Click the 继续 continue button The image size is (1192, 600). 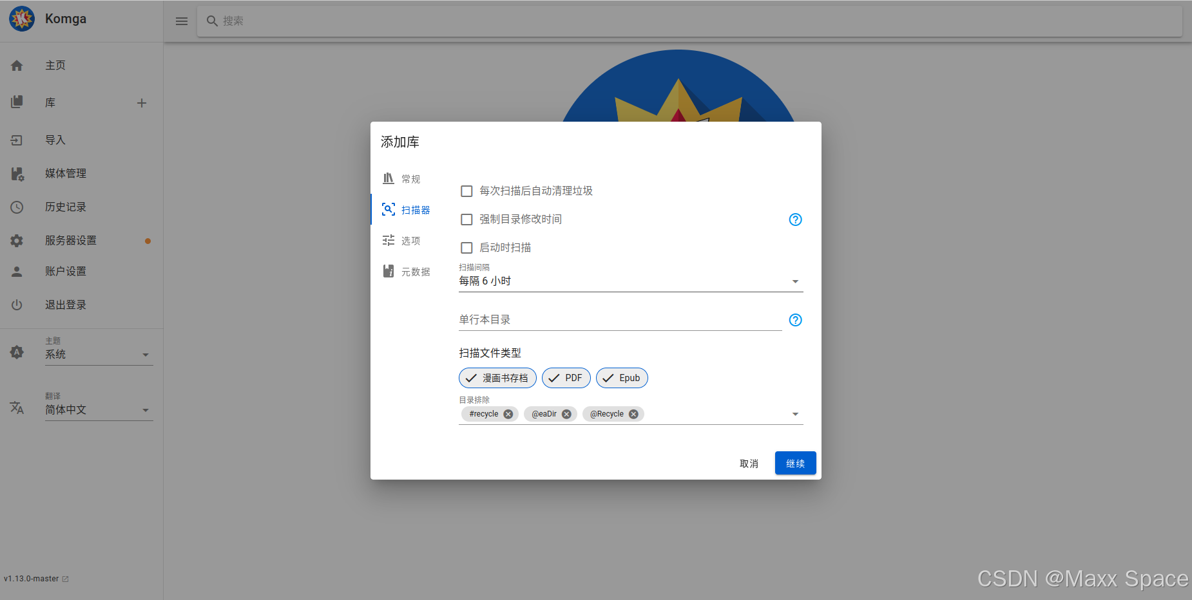[x=796, y=464]
